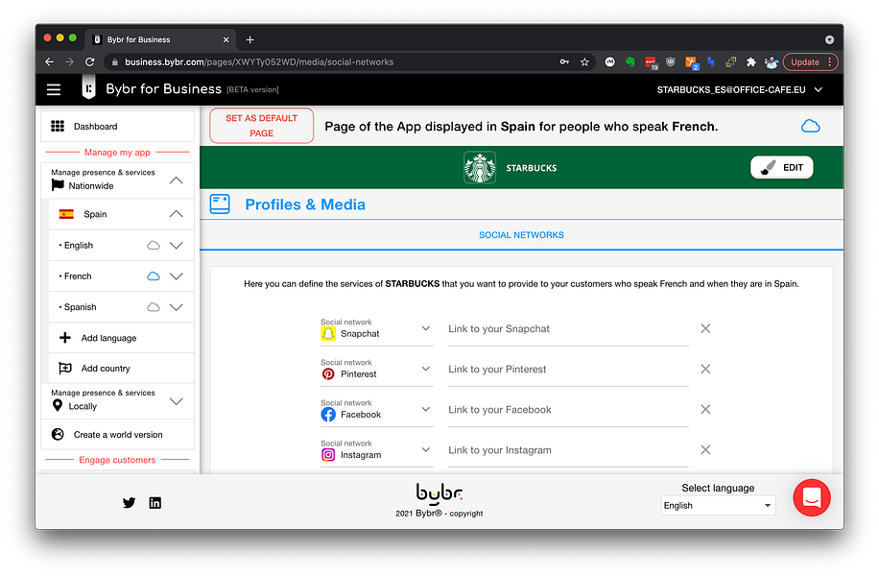This screenshot has height=576, width=879.
Task: Open the LinkedIn link in footer
Action: click(155, 502)
